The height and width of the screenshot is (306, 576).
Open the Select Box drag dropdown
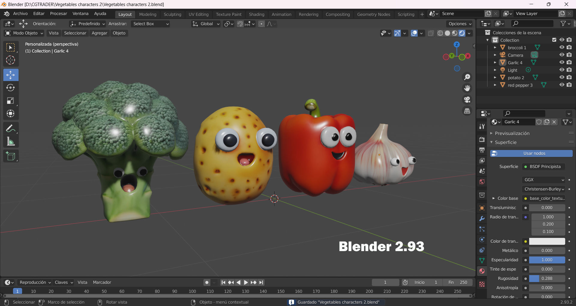150,24
